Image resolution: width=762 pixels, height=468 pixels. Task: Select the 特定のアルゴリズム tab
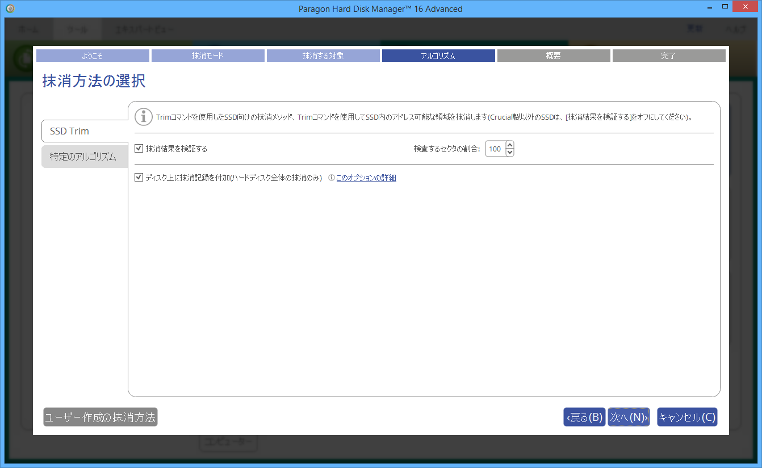(x=85, y=157)
